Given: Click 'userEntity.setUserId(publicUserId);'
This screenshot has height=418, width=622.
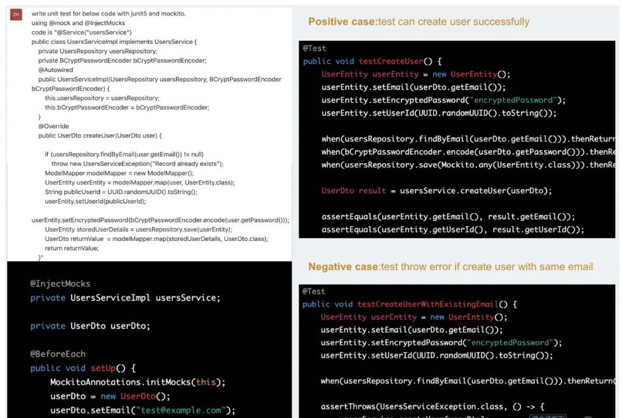Looking at the screenshot, I should pyautogui.click(x=96, y=201).
